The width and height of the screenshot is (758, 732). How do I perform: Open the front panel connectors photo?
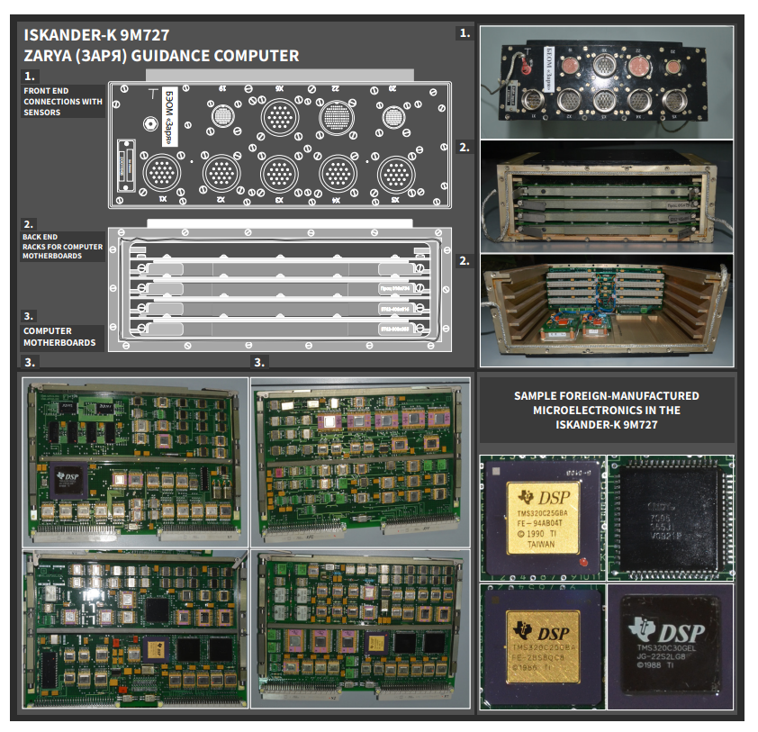coord(607,81)
